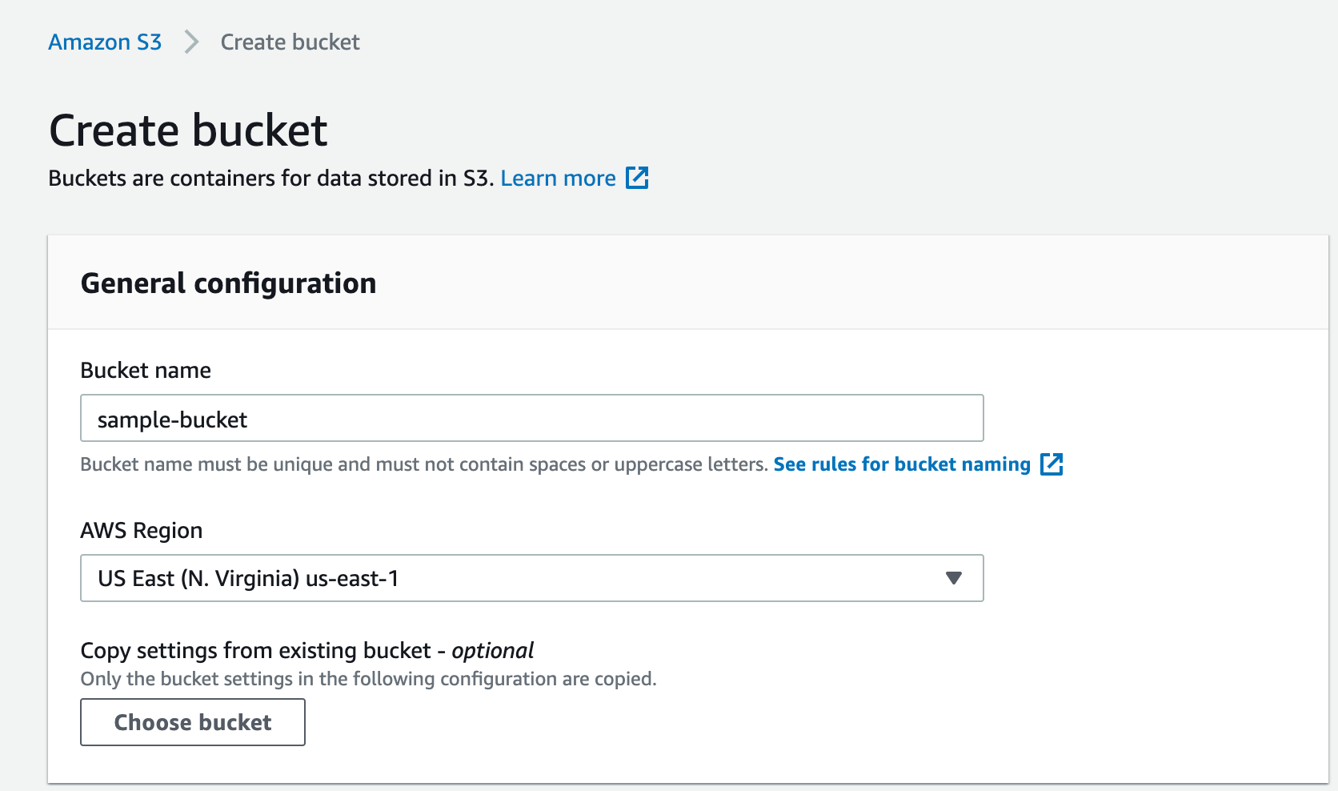Image resolution: width=1338 pixels, height=791 pixels.
Task: Click the external link icon beside Learn more
Action: (637, 178)
